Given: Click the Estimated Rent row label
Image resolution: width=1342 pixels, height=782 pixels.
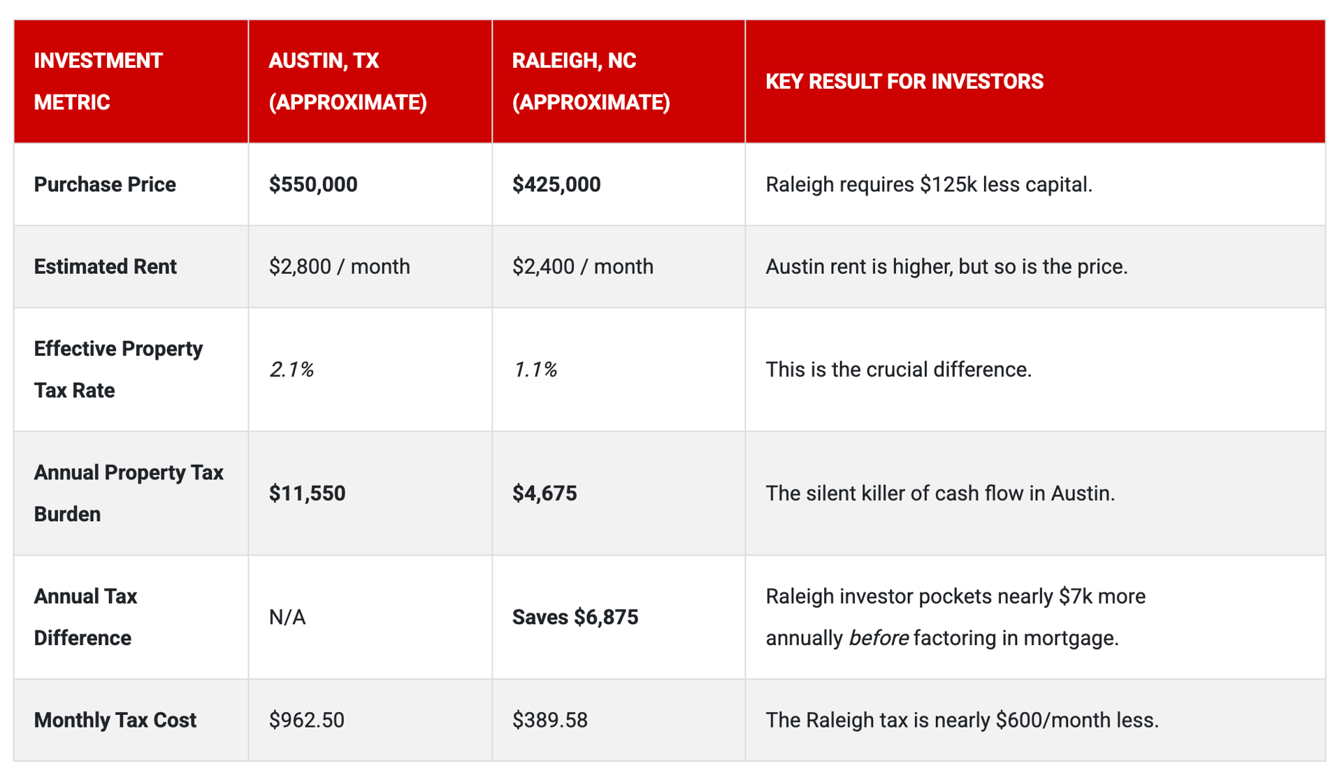Looking at the screenshot, I should point(105,266).
